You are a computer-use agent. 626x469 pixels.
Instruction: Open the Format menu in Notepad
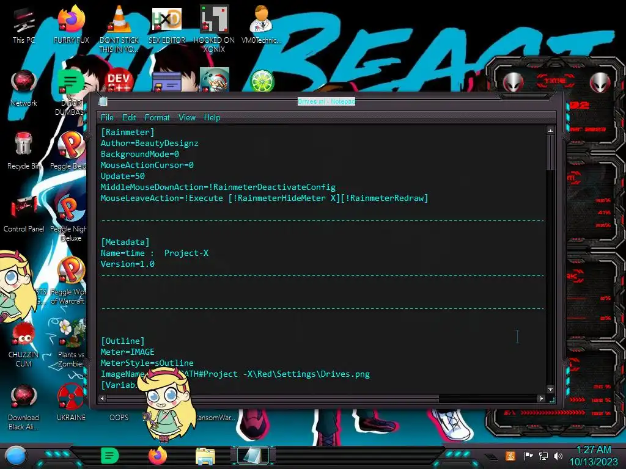coord(157,118)
